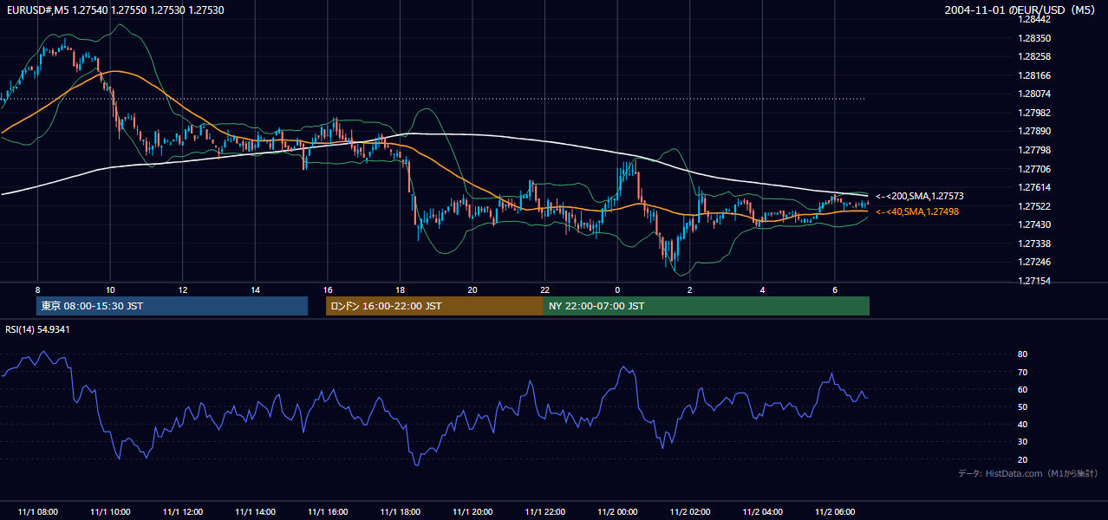This screenshot has width=1108, height=520.
Task: Click the 11/1 20:00 bottom time label
Action: coord(472,512)
